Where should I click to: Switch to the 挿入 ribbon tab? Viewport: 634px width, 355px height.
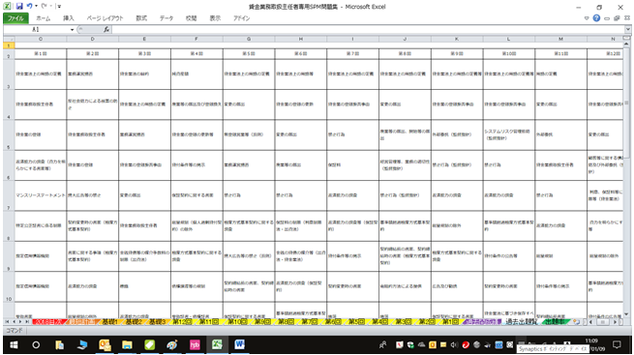pos(69,18)
